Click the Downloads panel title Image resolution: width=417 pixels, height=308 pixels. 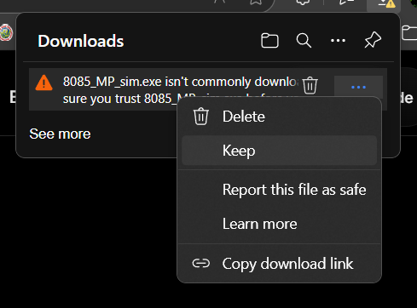point(81,41)
